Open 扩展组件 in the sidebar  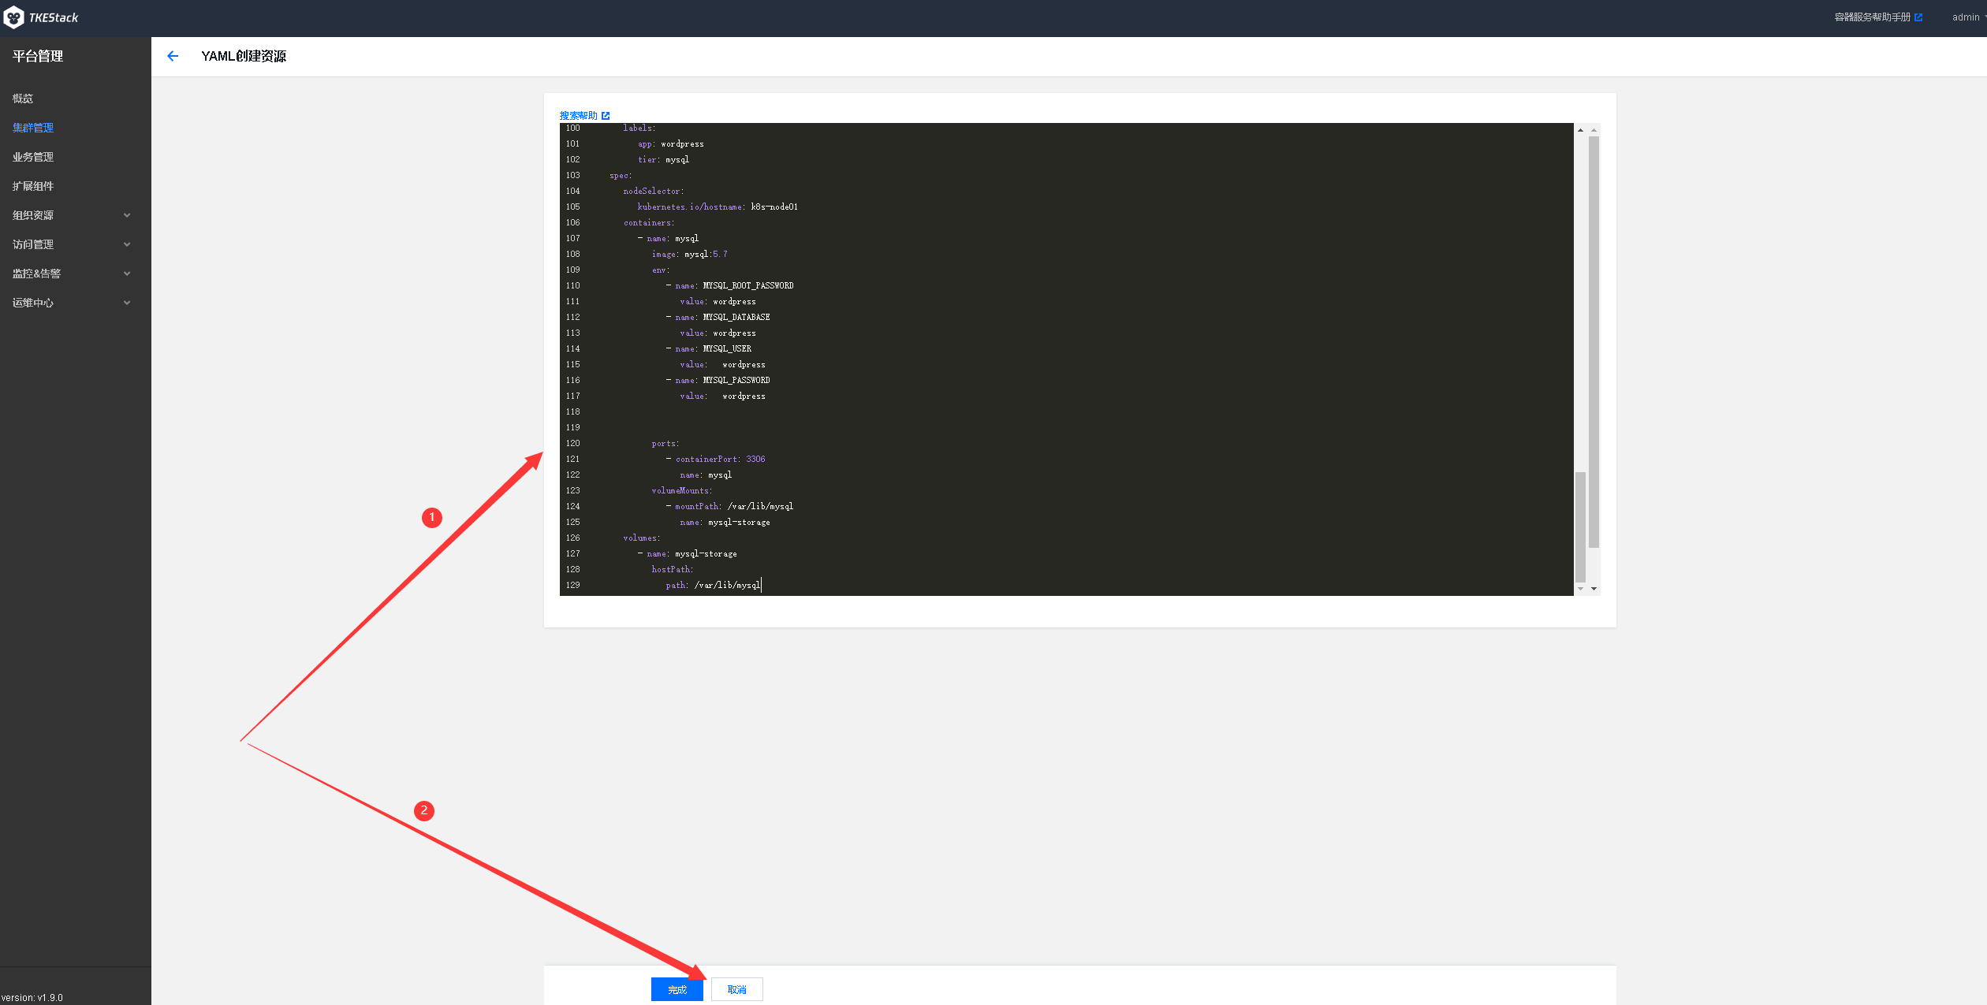pos(33,186)
